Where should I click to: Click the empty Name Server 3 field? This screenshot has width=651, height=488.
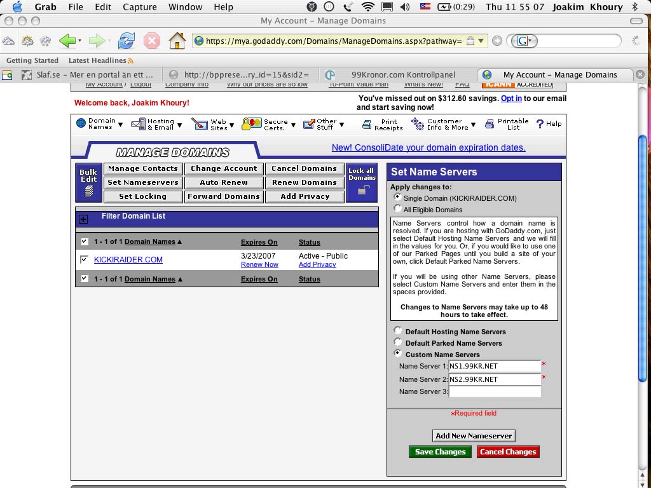coord(495,391)
